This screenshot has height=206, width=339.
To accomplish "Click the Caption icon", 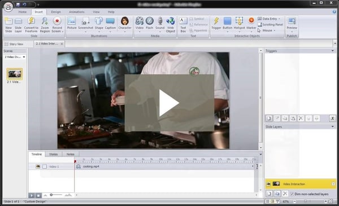I will coord(110,21).
